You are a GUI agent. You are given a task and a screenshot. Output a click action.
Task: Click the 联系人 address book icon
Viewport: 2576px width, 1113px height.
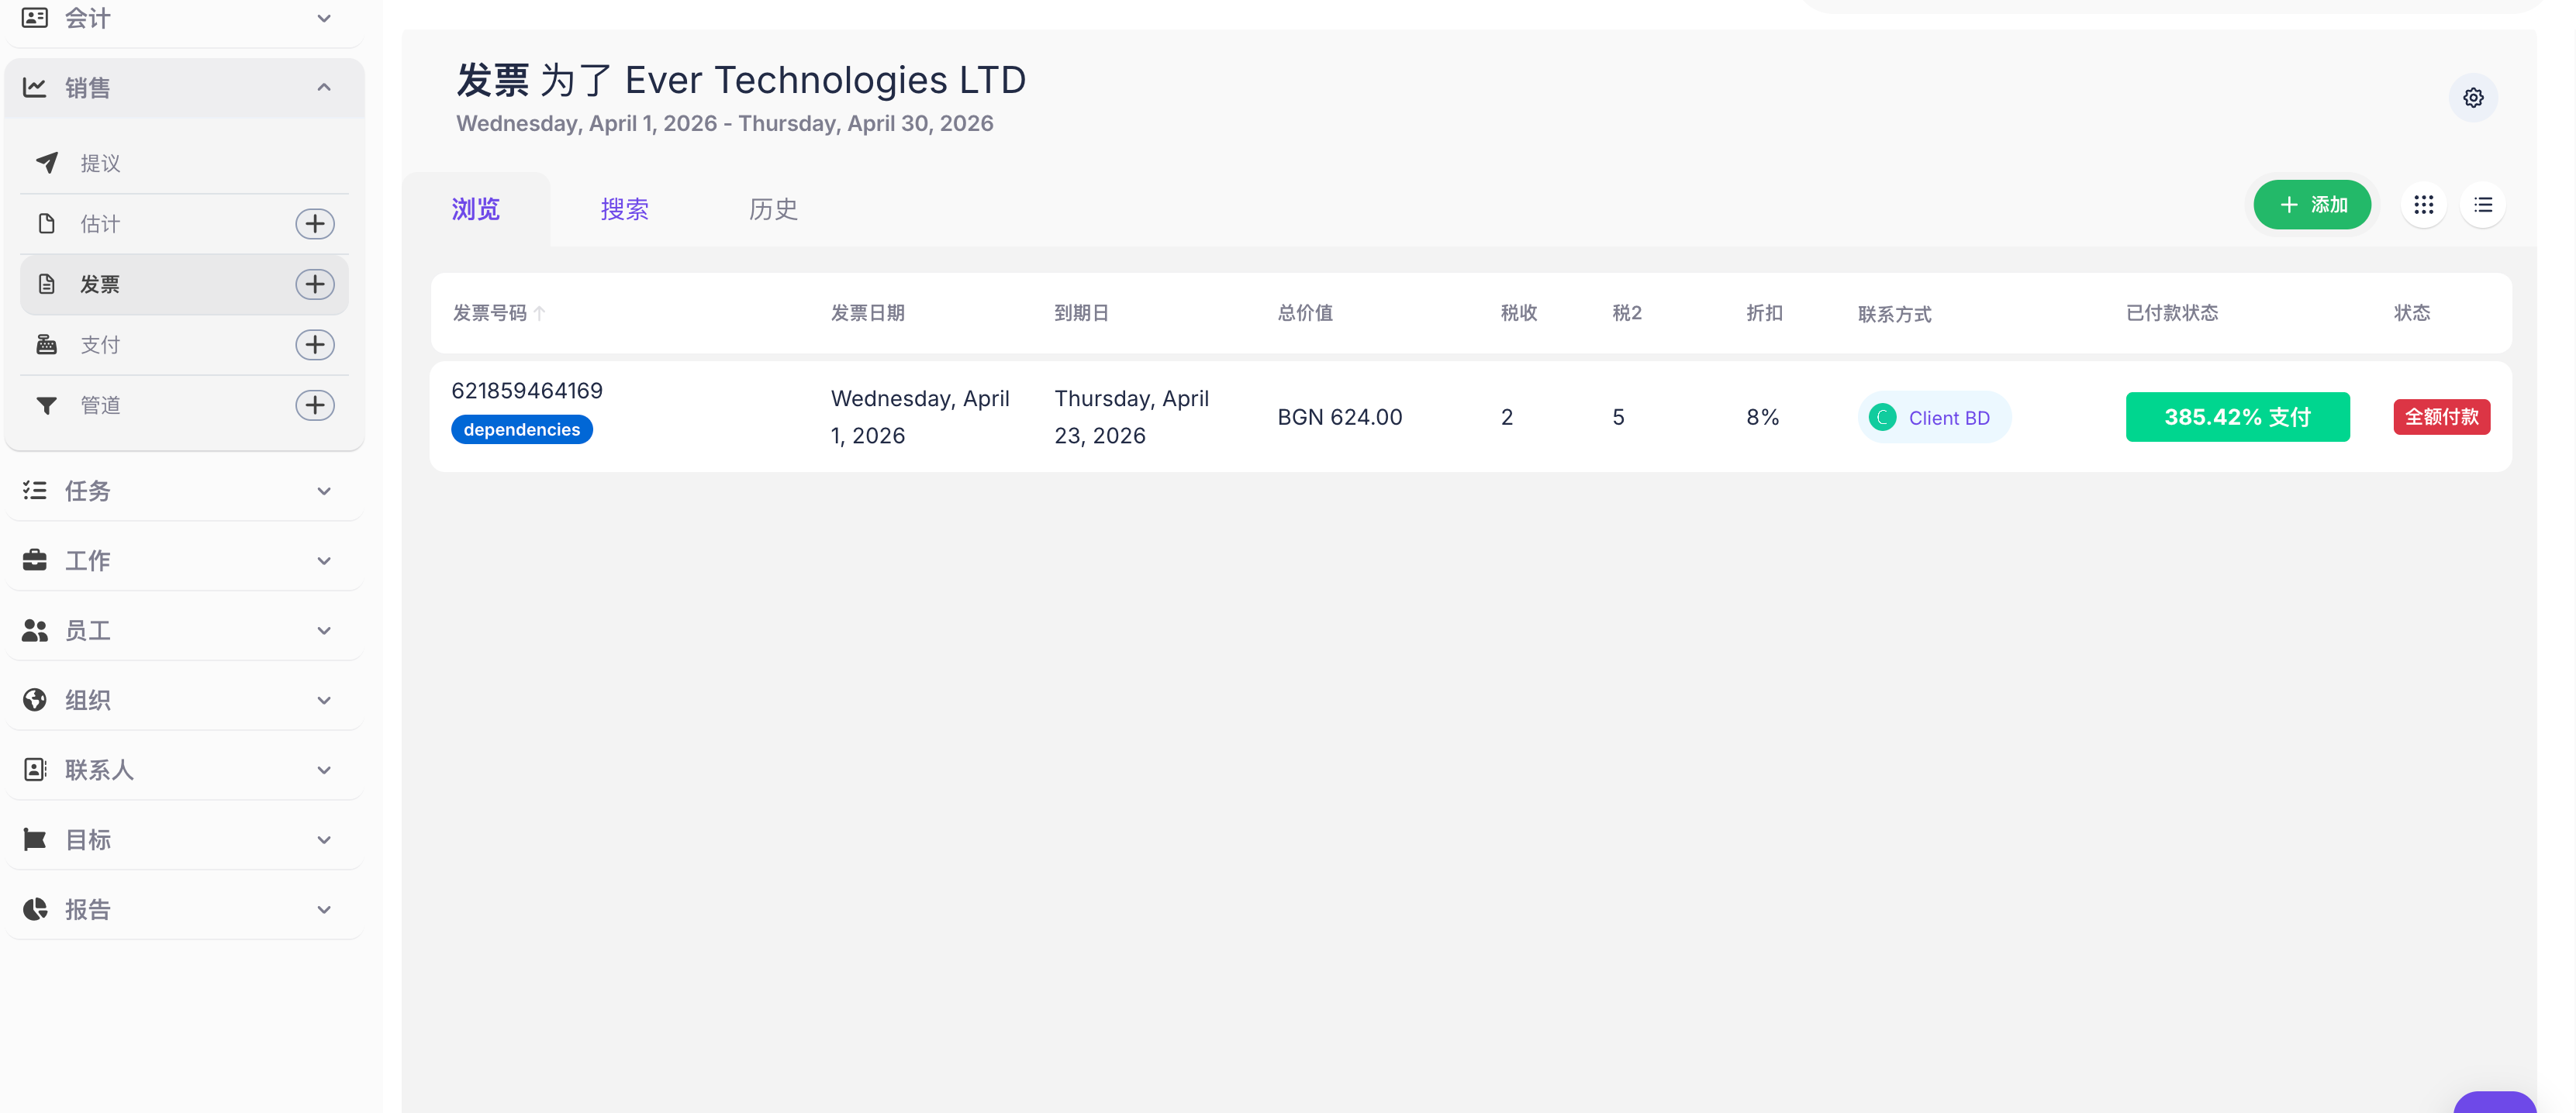35,770
